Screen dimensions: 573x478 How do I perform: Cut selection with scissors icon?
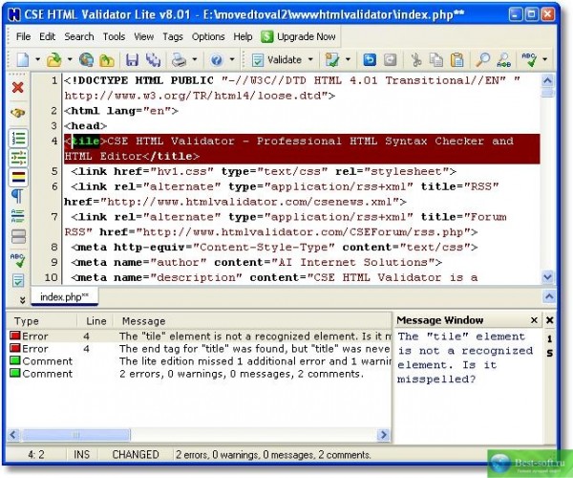[415, 59]
